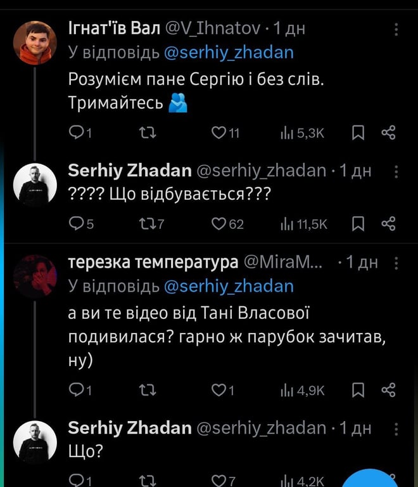Viewport: 418px width, 487px height.
Task: Share Ігнат'їв Вал's tweet
Action: tap(388, 133)
